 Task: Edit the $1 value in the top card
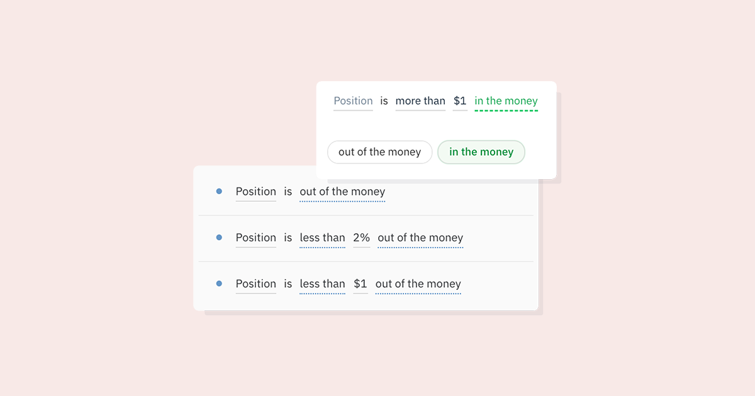pos(460,101)
